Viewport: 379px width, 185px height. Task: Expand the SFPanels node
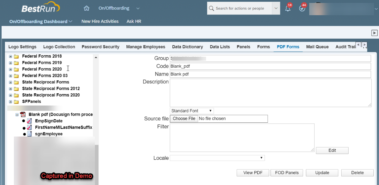coord(10,102)
